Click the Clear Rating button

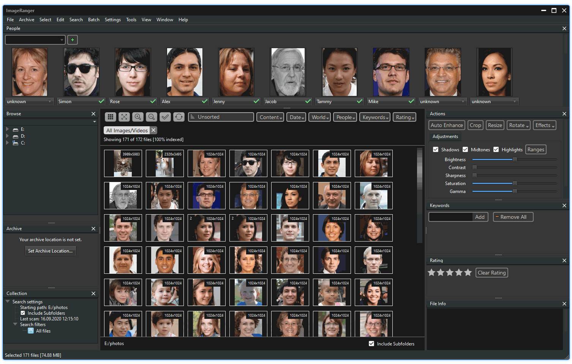click(x=491, y=272)
